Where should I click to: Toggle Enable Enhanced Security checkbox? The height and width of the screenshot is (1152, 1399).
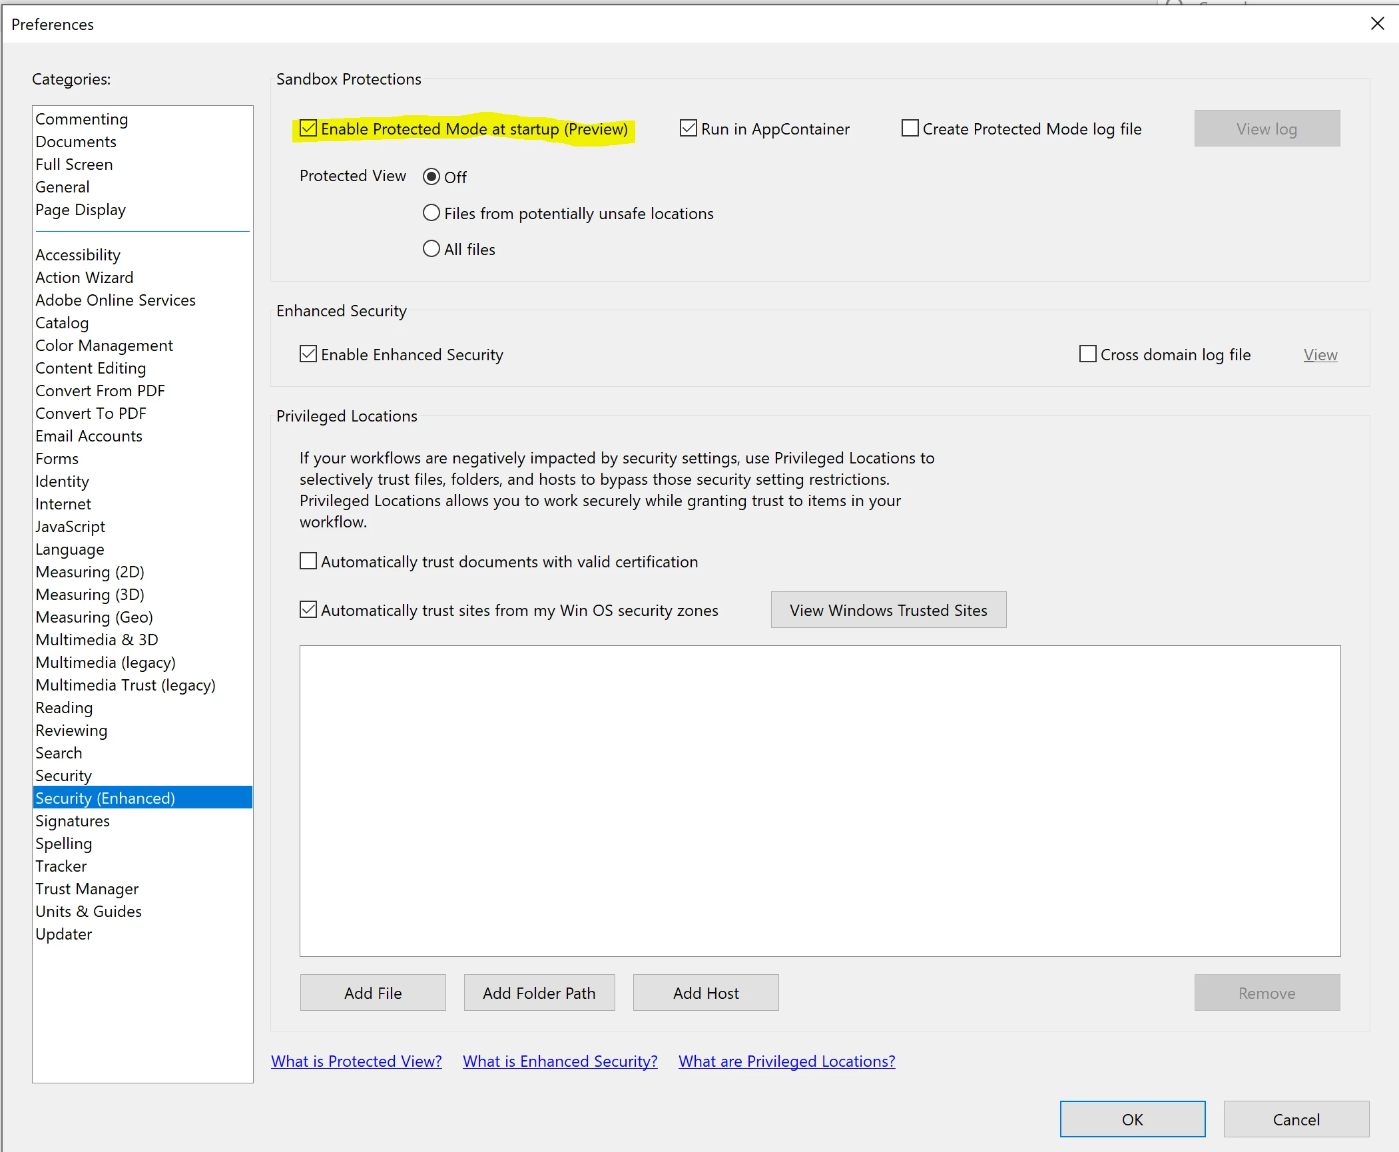308,354
